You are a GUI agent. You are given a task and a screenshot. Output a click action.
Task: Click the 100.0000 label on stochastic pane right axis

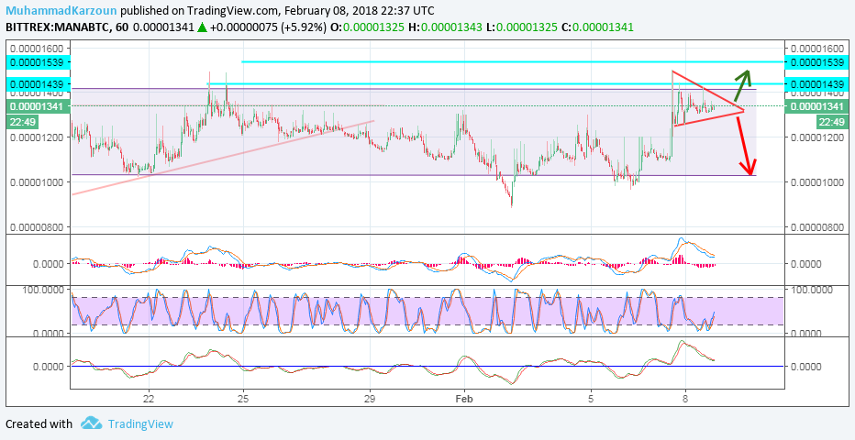pyautogui.click(x=810, y=290)
